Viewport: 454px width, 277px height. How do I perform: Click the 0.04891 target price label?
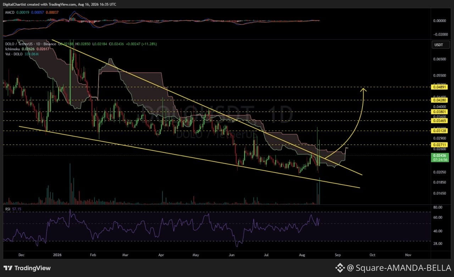coord(440,87)
